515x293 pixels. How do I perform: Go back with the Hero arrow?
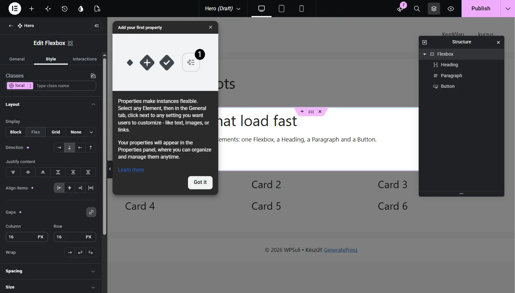(11, 26)
